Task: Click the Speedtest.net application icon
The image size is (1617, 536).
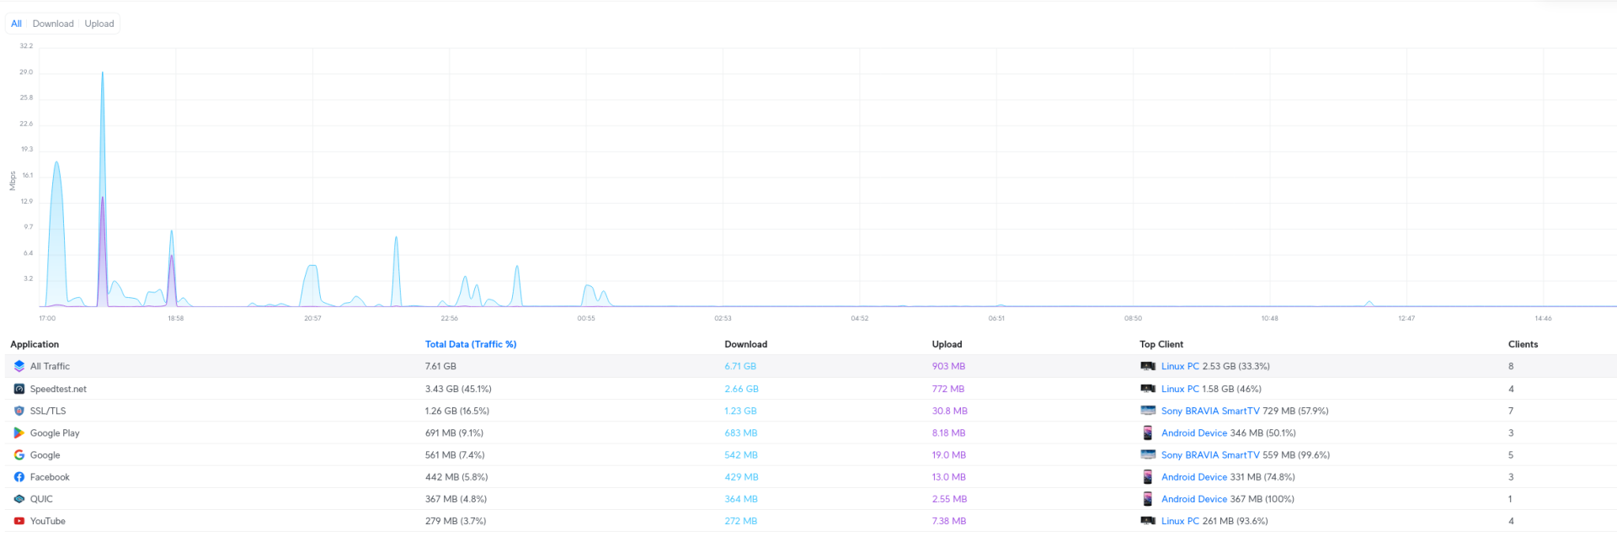Action: [x=19, y=389]
